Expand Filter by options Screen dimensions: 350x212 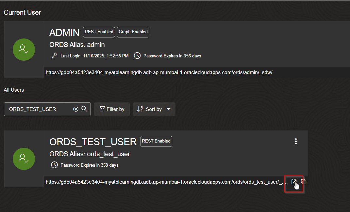112,109
